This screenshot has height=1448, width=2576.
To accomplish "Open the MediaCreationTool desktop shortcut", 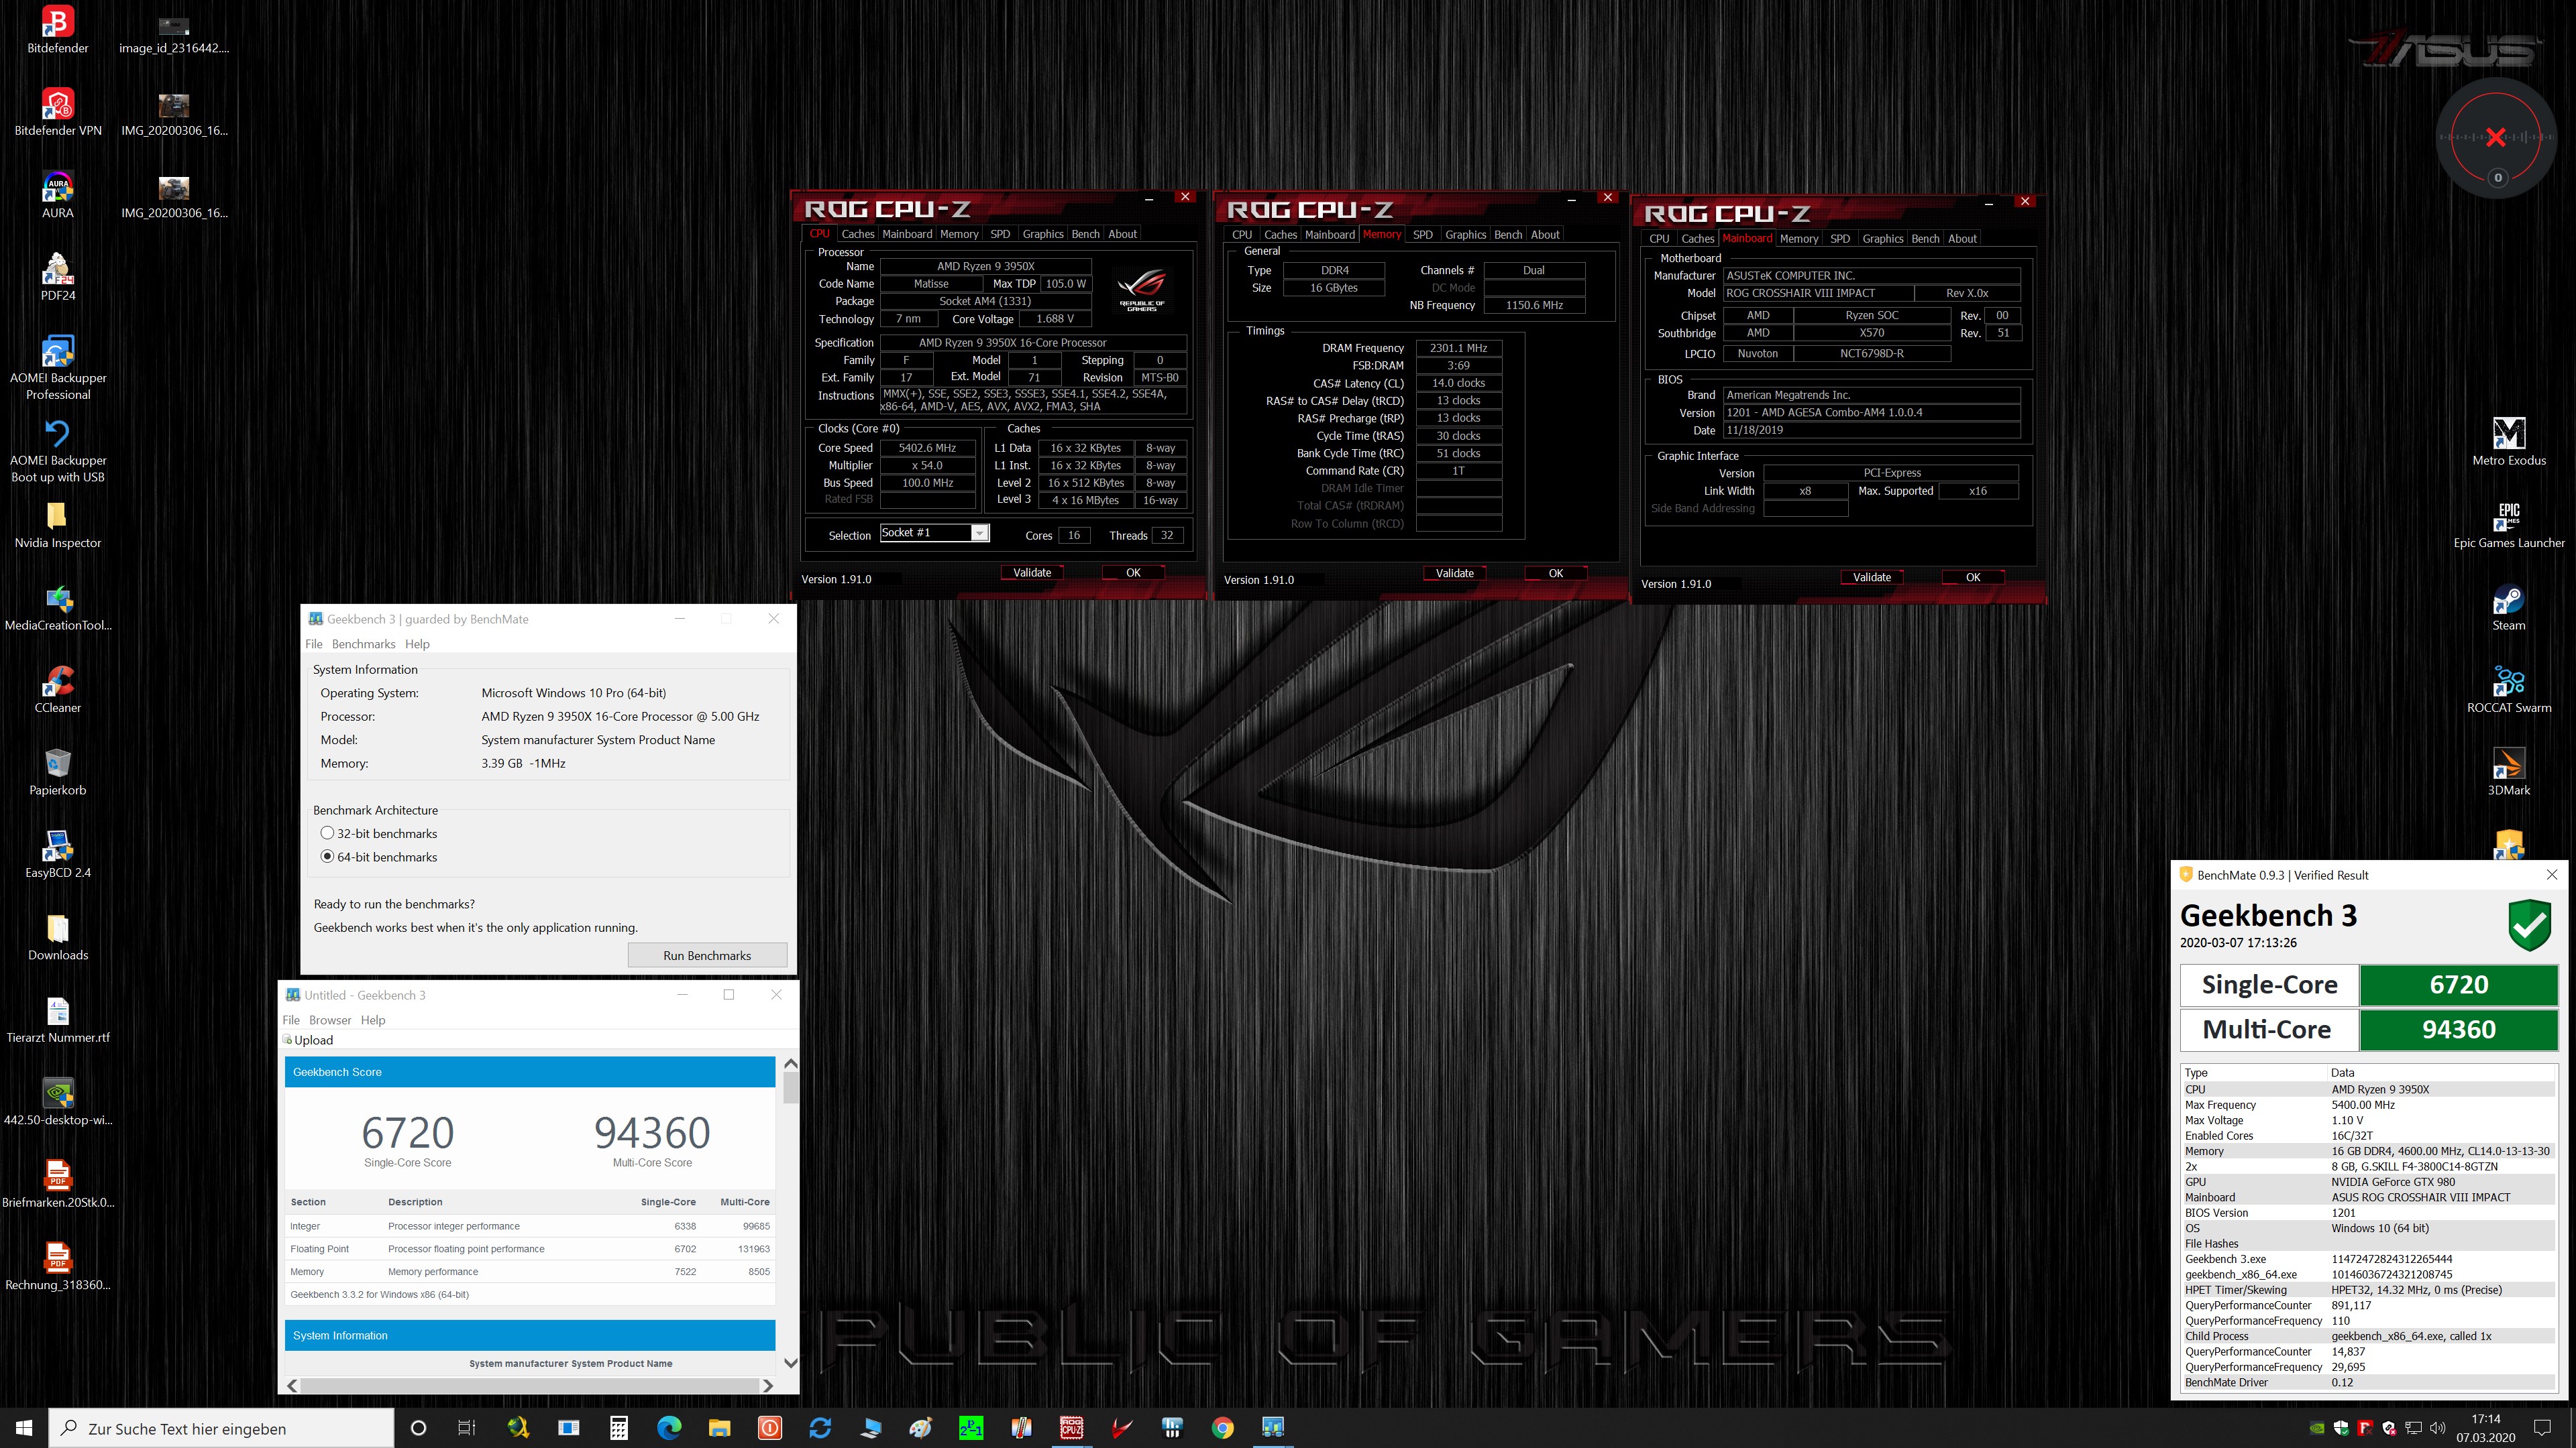I will tap(58, 599).
